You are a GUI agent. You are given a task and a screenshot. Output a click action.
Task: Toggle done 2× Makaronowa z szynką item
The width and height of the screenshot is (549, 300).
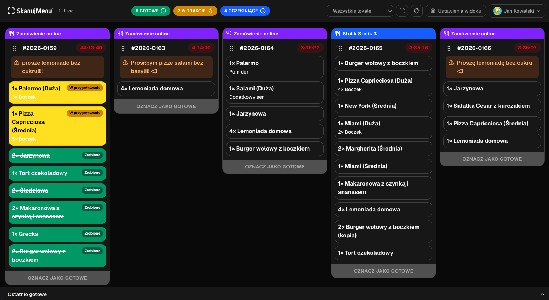click(x=57, y=212)
